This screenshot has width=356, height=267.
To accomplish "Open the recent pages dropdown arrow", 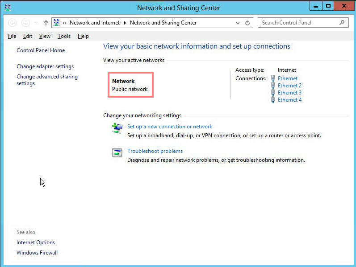I will (36, 23).
